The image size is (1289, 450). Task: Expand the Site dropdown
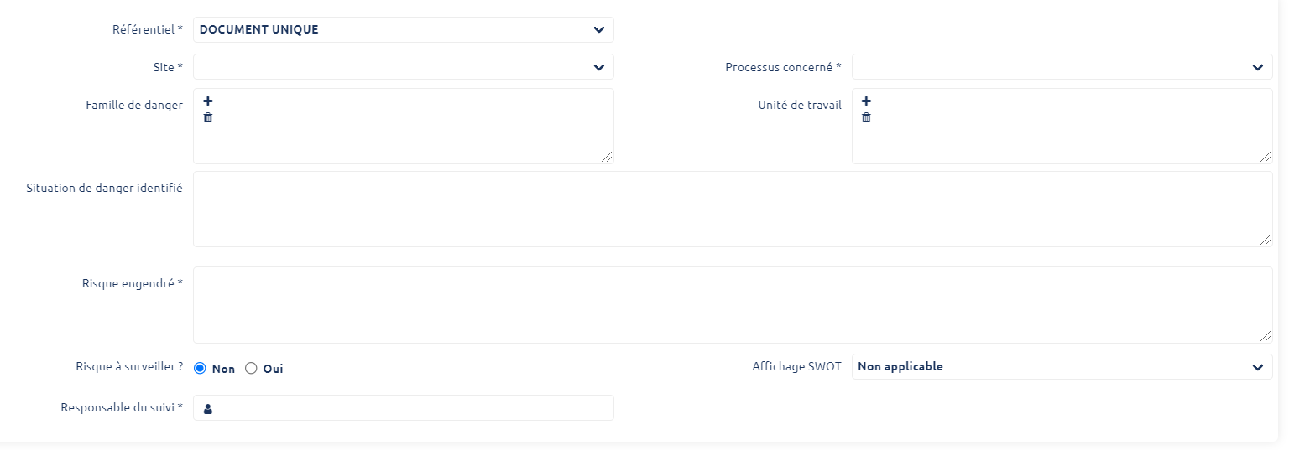[403, 67]
